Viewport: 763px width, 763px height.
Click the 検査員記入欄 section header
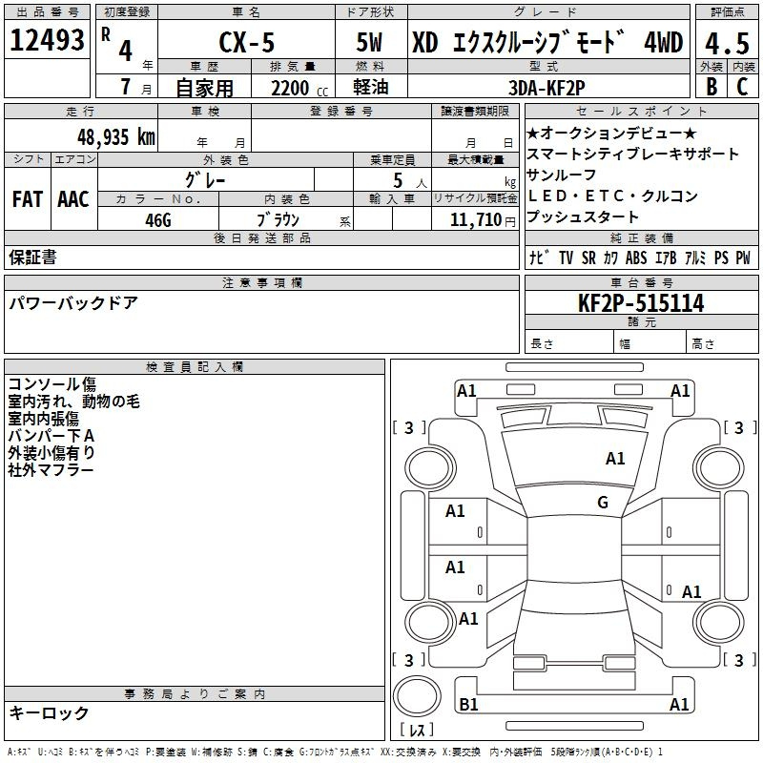195,367
